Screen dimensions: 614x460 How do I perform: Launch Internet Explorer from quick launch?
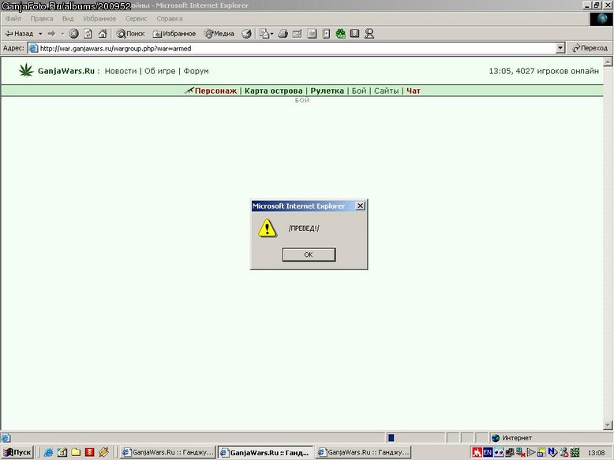coord(48,452)
